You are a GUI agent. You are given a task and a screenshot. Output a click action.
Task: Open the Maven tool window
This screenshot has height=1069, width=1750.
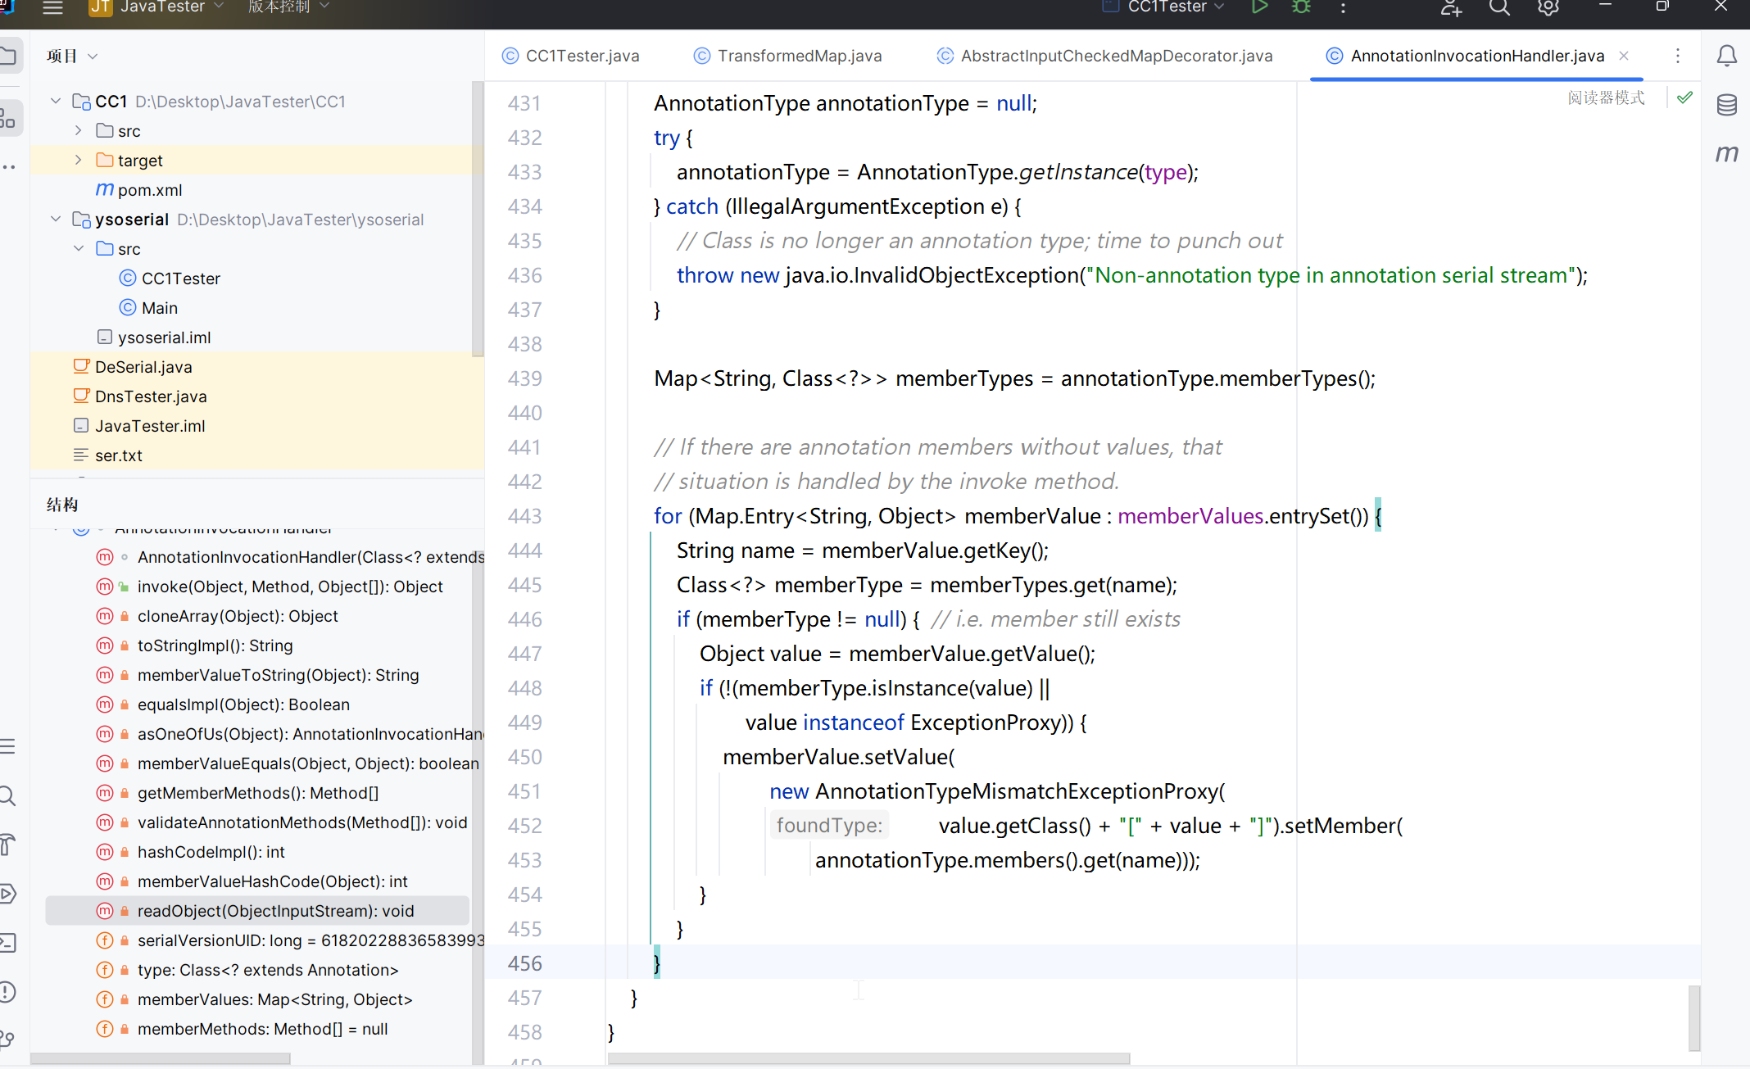1726,153
